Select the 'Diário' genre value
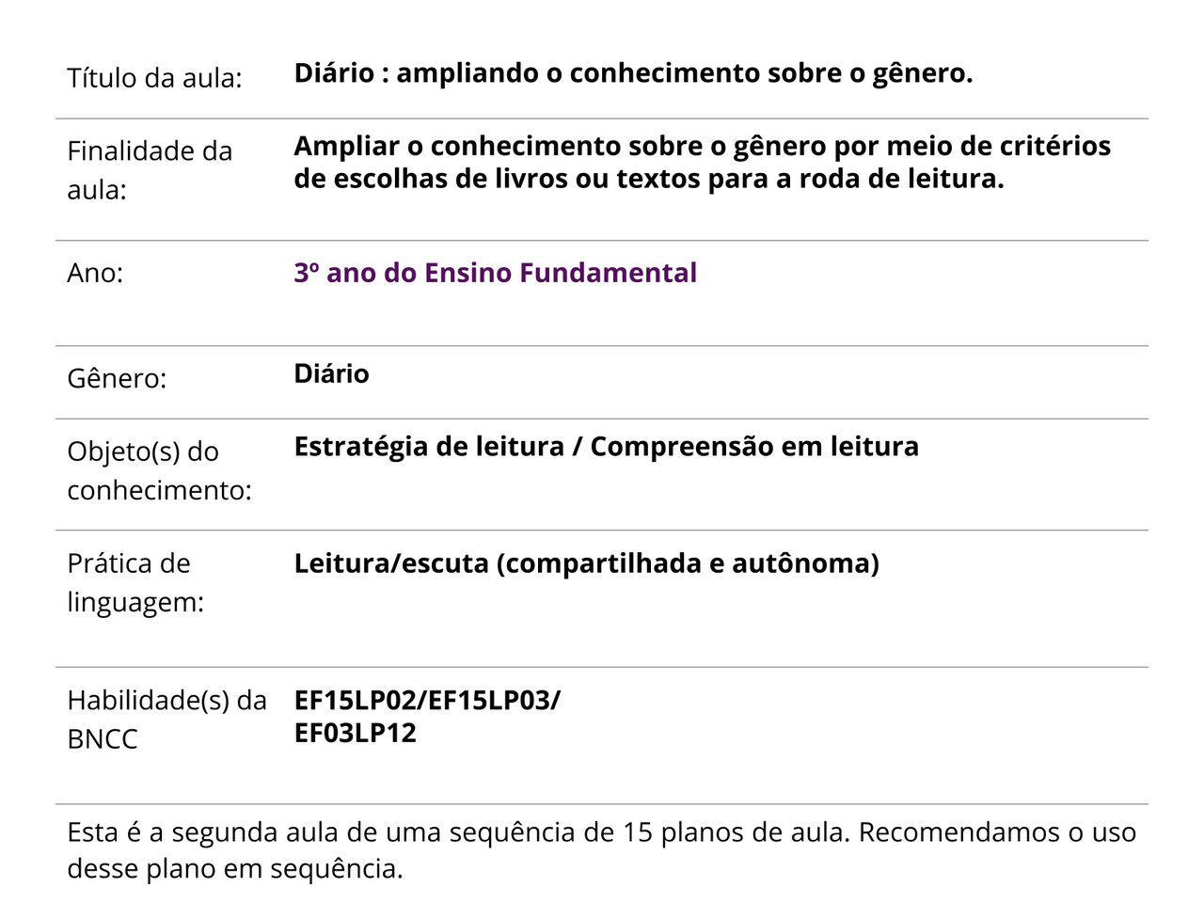This screenshot has width=1204, height=903. click(331, 373)
